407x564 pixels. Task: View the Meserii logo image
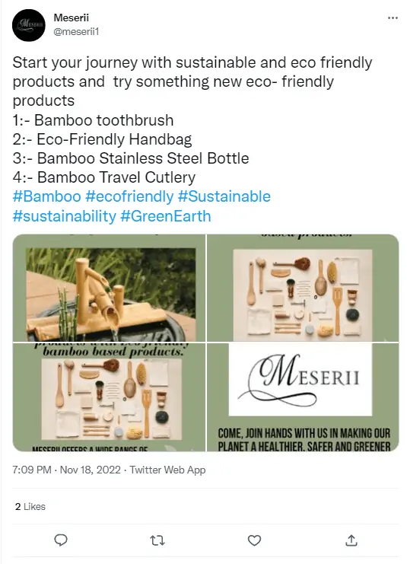pyautogui.click(x=303, y=397)
